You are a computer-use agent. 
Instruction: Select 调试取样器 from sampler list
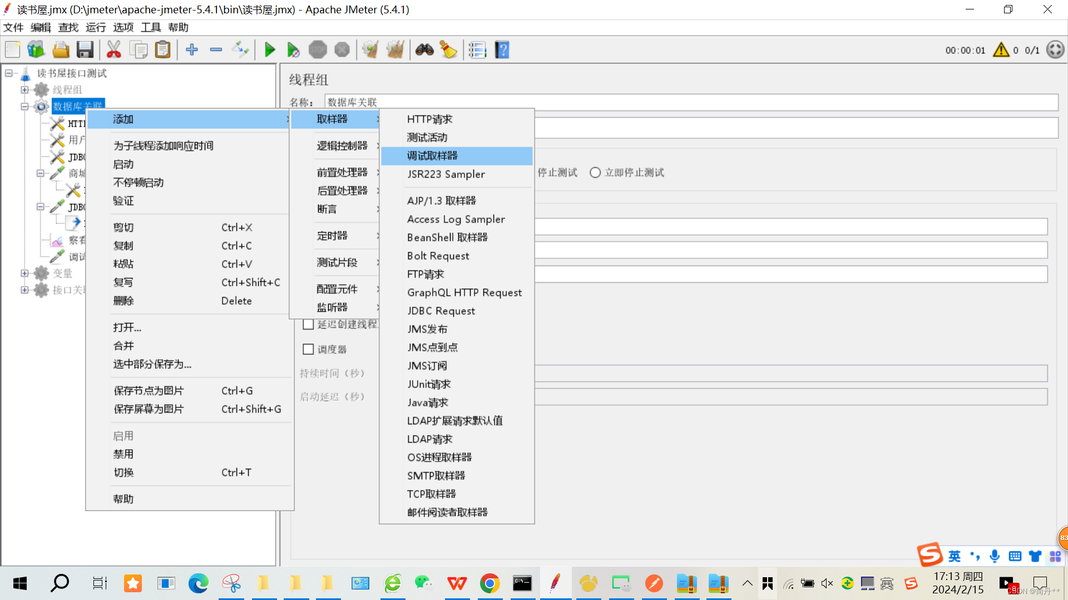click(457, 156)
